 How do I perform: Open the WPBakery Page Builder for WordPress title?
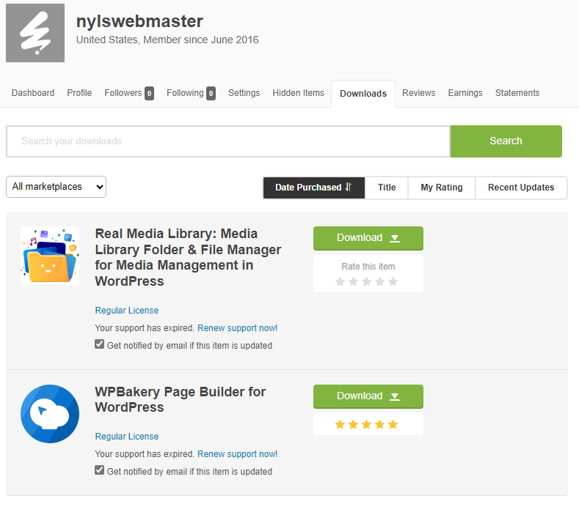pos(181,399)
